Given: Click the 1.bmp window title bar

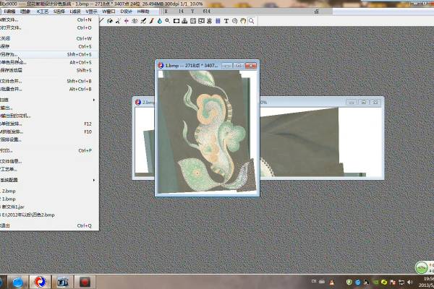Looking at the screenshot, I should (188, 65).
